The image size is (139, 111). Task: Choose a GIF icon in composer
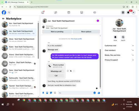click(x=55, y=93)
